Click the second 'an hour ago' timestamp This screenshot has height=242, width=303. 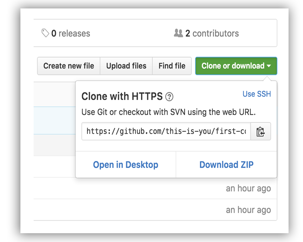pyautogui.click(x=248, y=210)
